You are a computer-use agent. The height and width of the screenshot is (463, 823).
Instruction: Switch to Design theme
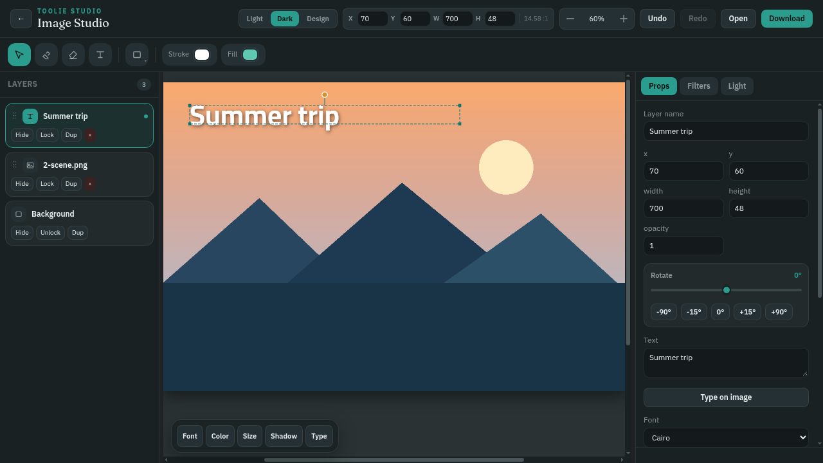point(318,19)
